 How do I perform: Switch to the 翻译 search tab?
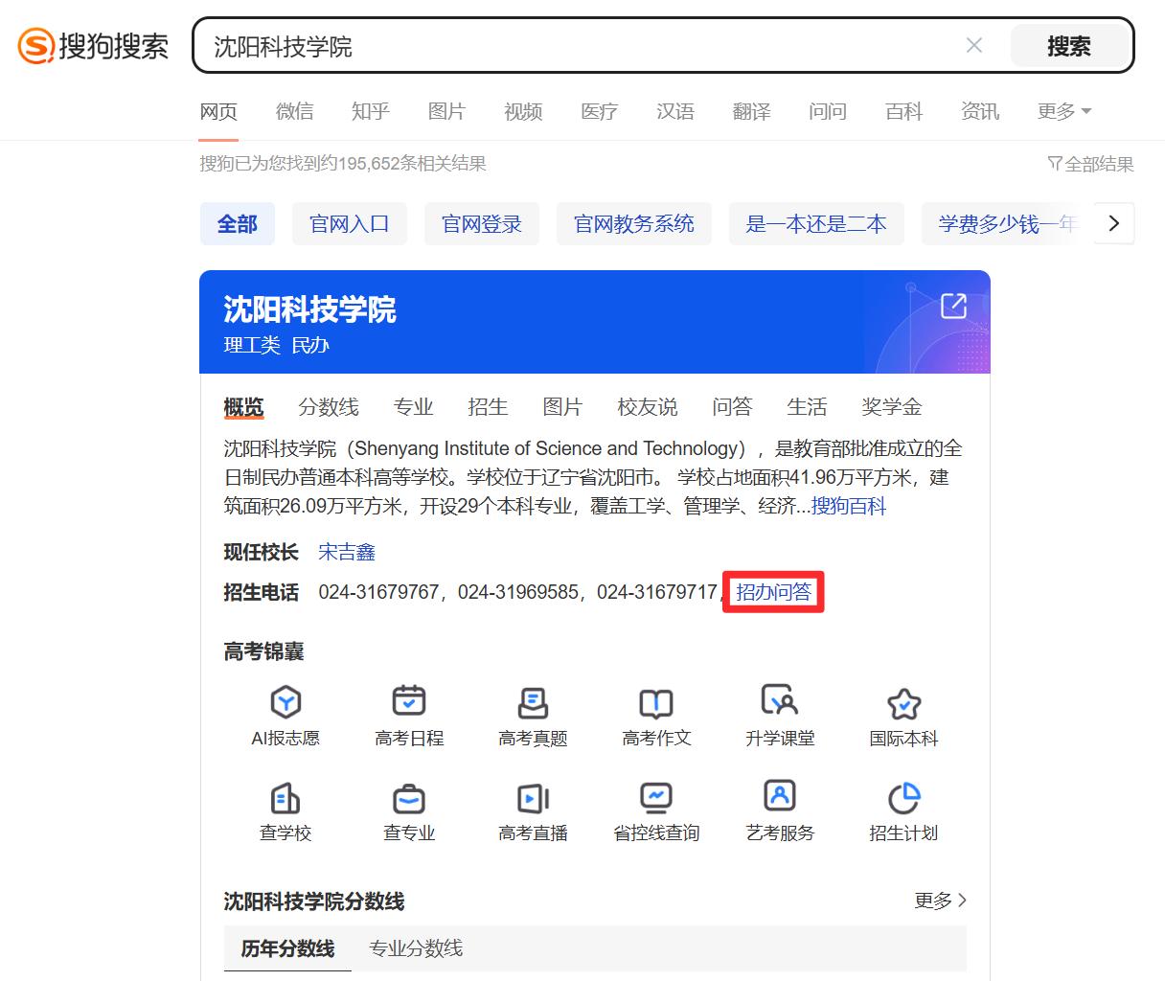coord(752,111)
